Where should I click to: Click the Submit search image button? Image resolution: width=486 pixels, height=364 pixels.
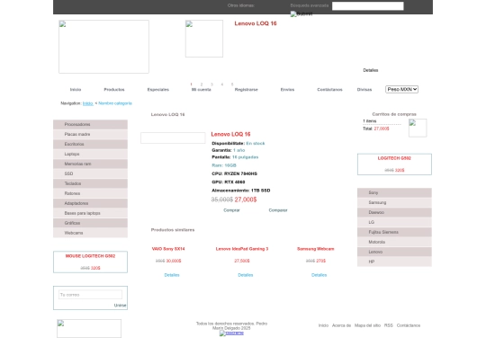(x=301, y=13)
